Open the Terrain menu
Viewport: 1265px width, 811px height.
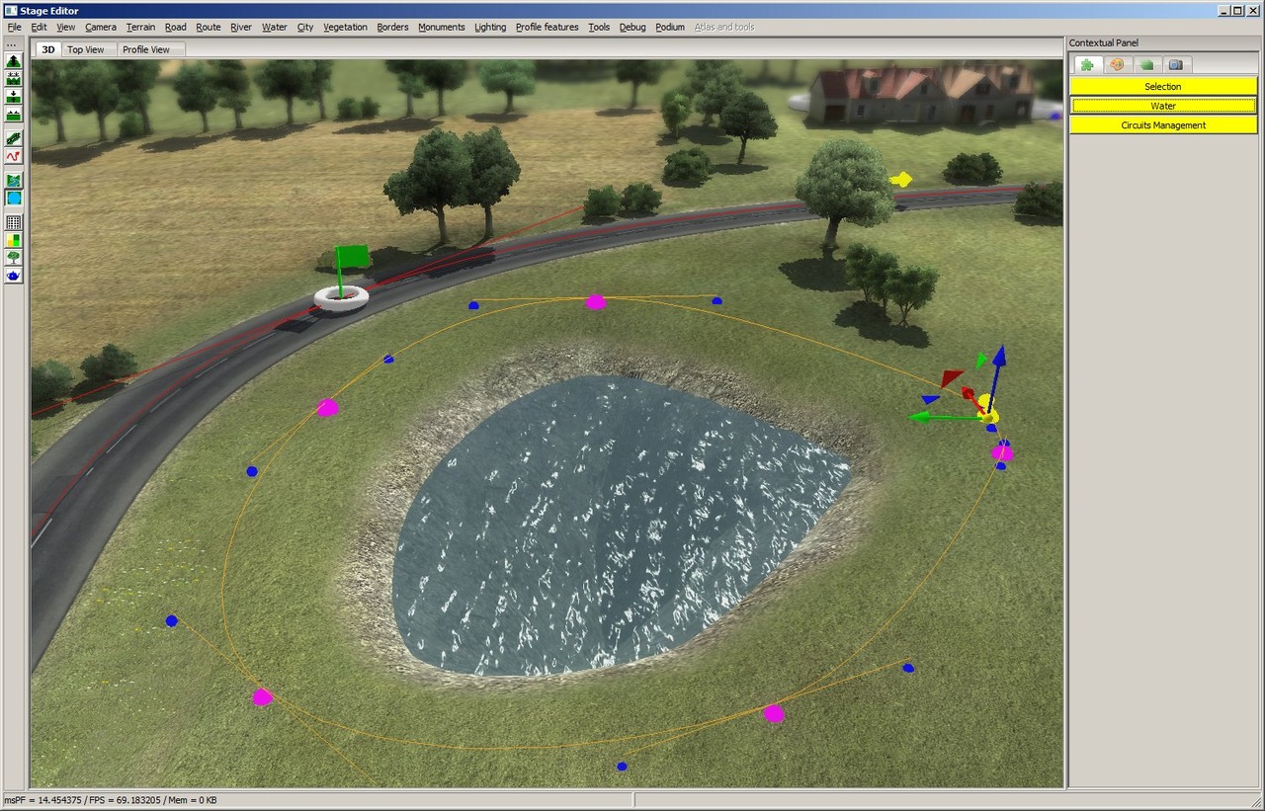[x=140, y=27]
